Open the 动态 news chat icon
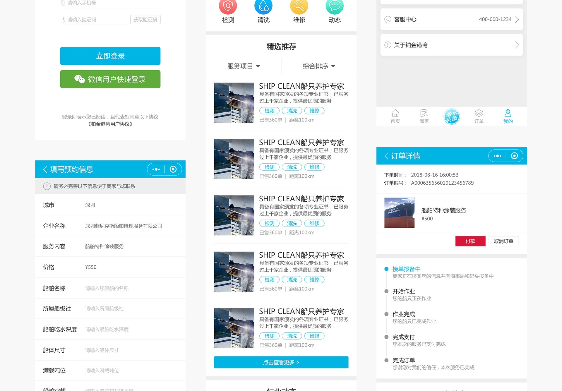The image size is (562, 391). click(x=335, y=6)
